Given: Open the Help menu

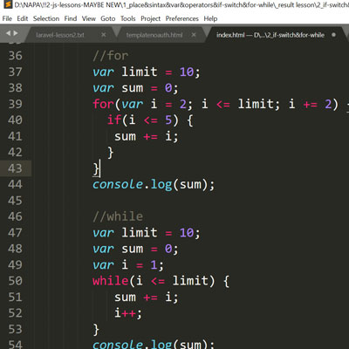Looking at the screenshot, I should click(210, 18).
